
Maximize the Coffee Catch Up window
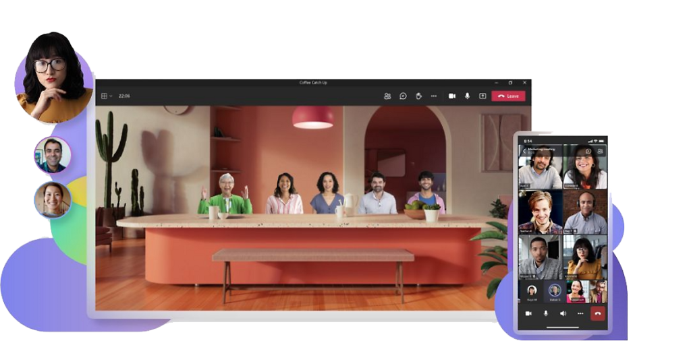(x=510, y=82)
